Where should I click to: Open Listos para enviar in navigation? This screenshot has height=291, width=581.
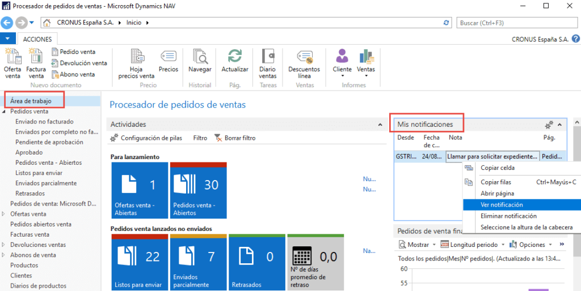pos(39,173)
